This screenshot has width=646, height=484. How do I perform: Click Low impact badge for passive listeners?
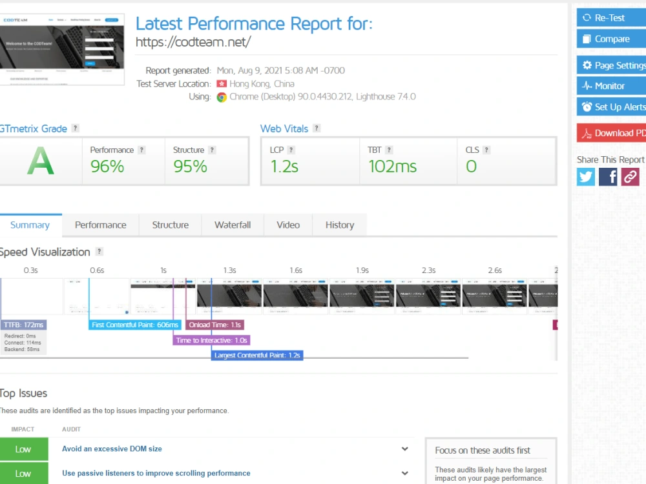(x=24, y=473)
